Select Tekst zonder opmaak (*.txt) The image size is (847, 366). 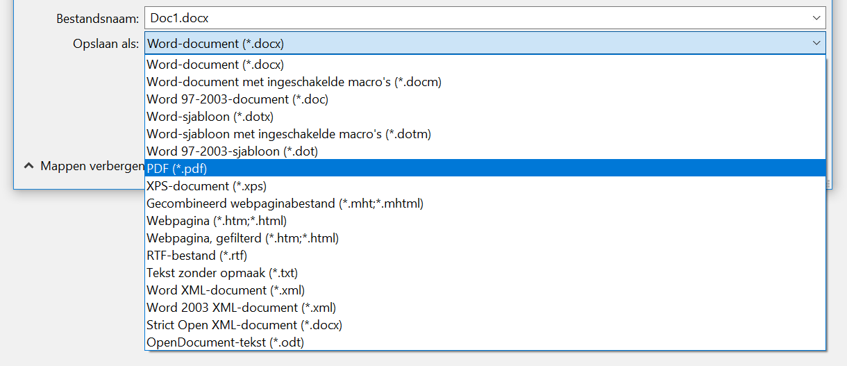485,272
